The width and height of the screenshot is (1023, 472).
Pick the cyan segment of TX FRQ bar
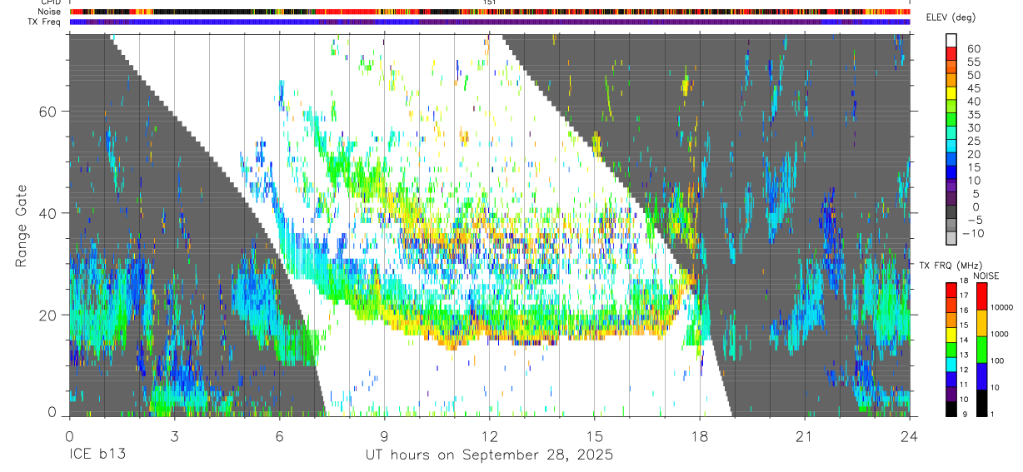point(951,365)
